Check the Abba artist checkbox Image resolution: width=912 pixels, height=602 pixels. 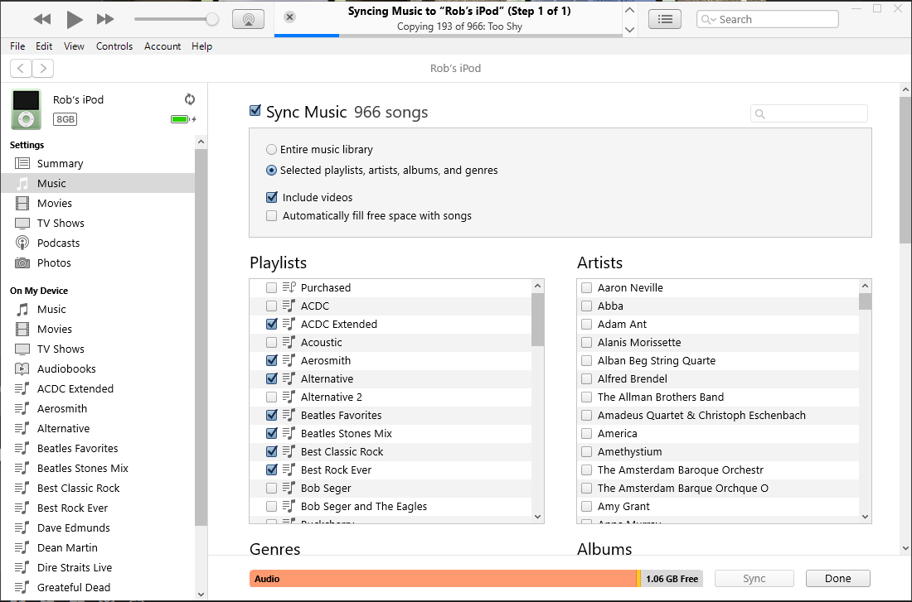click(587, 306)
